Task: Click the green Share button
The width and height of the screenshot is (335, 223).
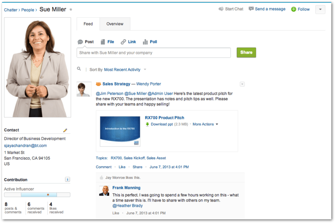Action: pyautogui.click(x=246, y=53)
